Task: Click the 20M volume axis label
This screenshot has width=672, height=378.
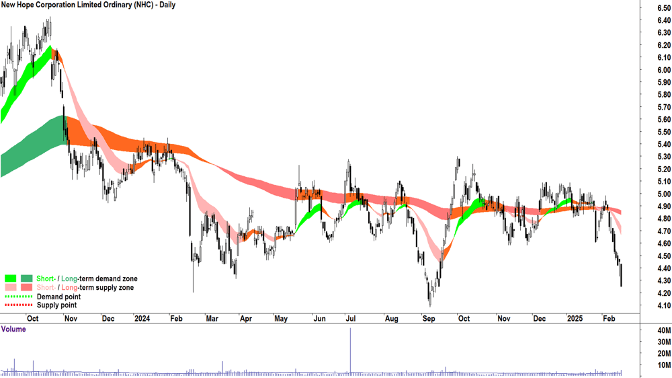Action: pyautogui.click(x=665, y=354)
